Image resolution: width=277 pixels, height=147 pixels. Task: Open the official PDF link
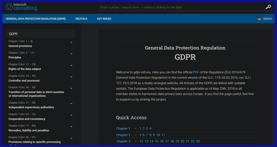coord(196,72)
